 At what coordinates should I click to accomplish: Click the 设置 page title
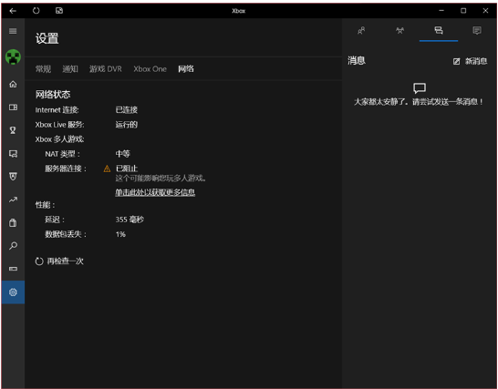coord(47,38)
